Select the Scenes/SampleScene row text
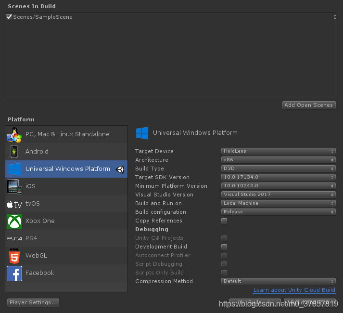 click(43, 17)
